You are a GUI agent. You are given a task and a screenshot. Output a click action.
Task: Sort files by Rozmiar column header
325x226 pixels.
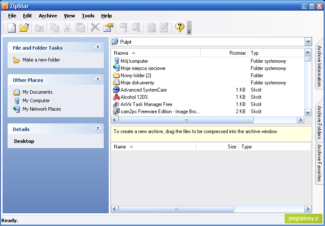(x=224, y=53)
